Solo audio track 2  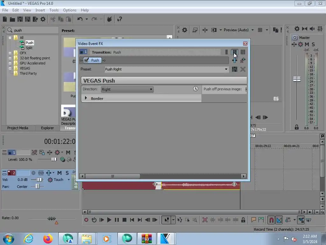tap(67, 173)
